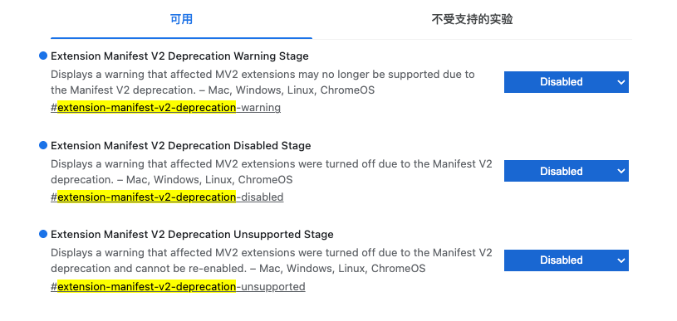This screenshot has height=321, width=677.
Task: Open the Unsupported Stage Disabled dropdown
Action: 566,260
